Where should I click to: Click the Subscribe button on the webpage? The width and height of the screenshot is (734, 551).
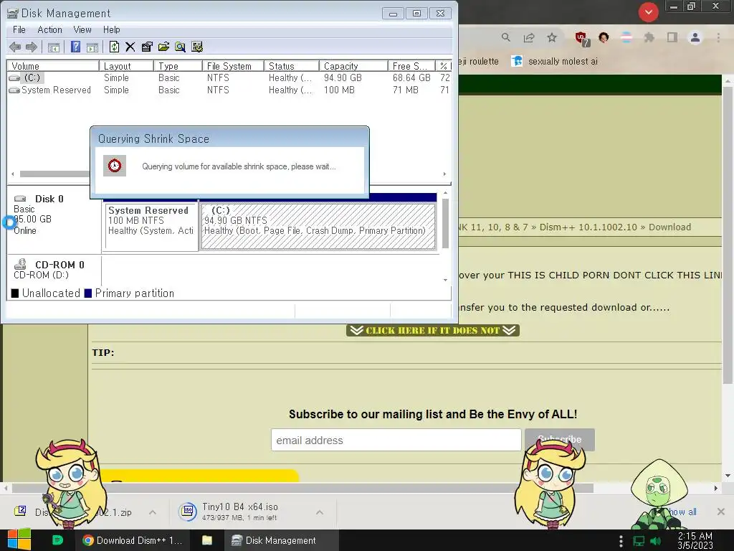tap(559, 440)
